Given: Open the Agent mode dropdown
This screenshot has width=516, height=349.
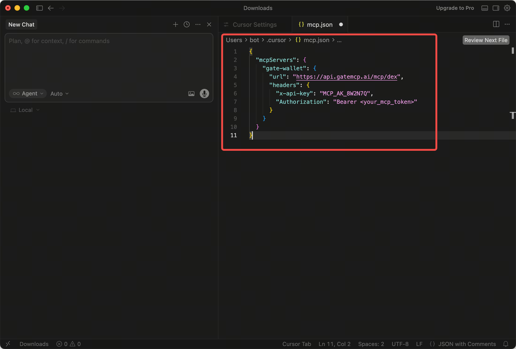Looking at the screenshot, I should click(x=28, y=93).
